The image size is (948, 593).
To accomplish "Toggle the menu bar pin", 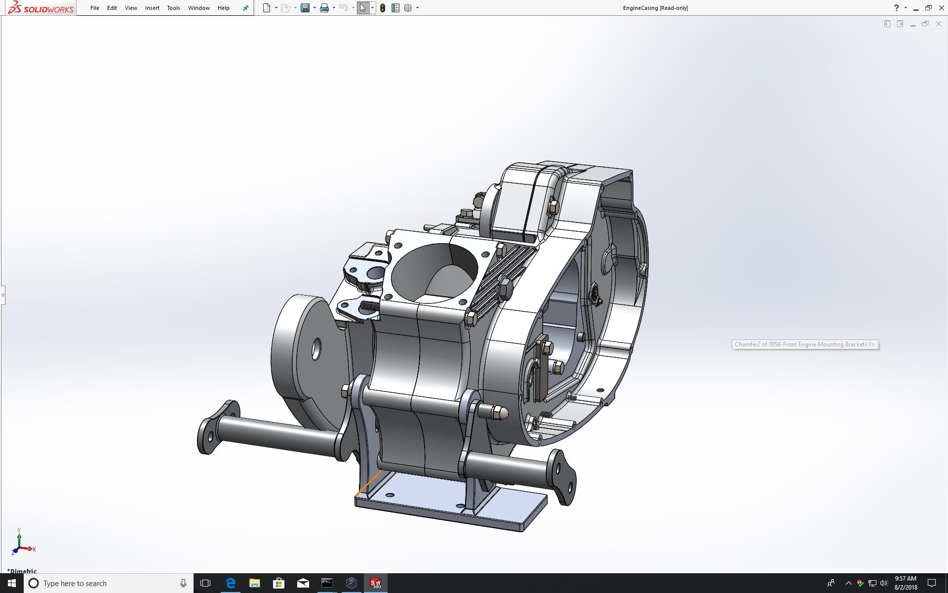I will click(245, 8).
